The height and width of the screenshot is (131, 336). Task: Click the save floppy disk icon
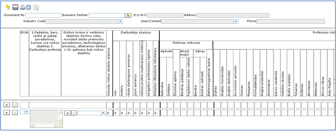15,7
